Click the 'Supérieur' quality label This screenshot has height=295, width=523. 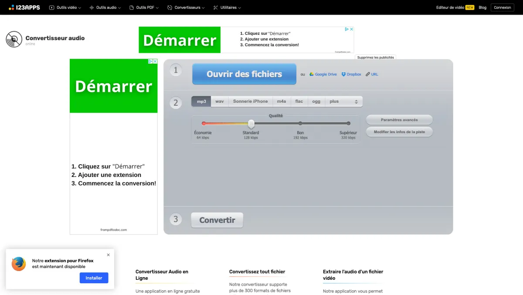[x=348, y=133]
